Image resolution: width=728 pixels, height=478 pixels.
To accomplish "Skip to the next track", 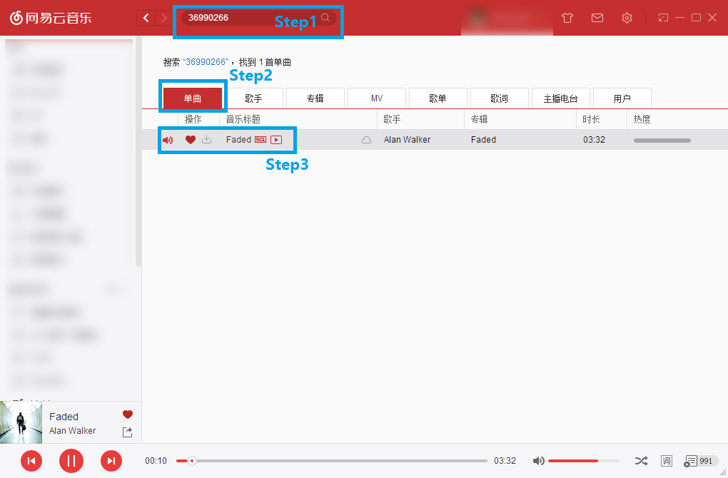I will tap(111, 461).
